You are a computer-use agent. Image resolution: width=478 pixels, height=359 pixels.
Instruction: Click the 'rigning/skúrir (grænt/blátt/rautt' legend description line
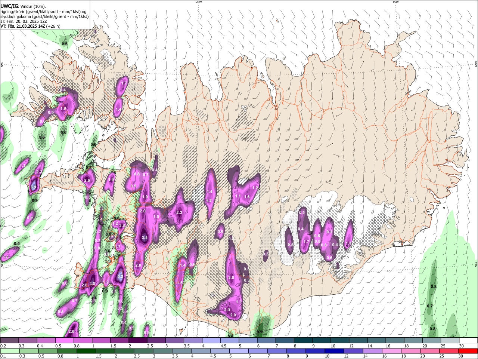tap(43, 12)
